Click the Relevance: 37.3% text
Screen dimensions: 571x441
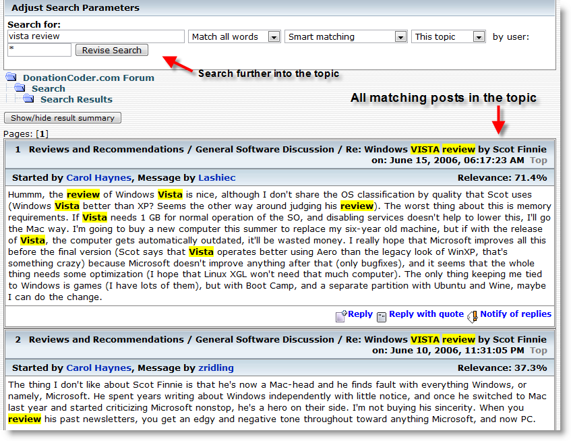(x=502, y=367)
